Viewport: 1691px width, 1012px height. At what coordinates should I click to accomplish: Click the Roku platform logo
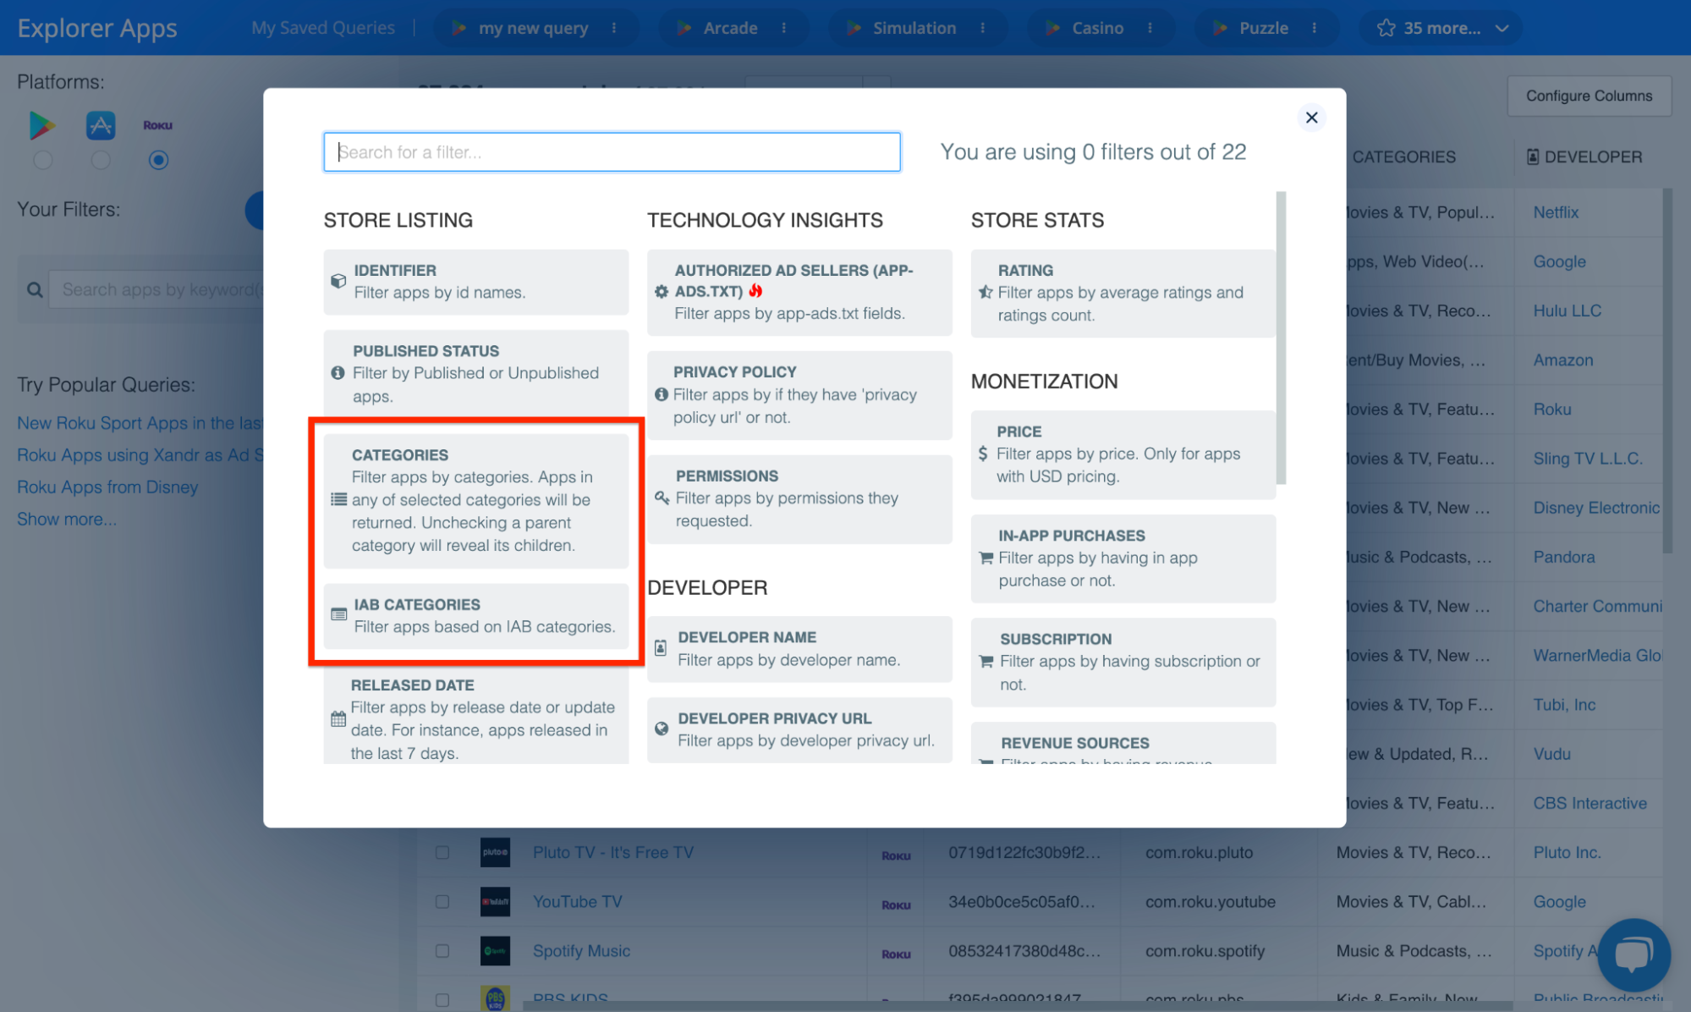pyautogui.click(x=157, y=125)
